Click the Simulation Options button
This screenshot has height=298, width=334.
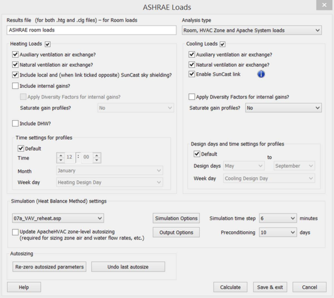pos(176,218)
